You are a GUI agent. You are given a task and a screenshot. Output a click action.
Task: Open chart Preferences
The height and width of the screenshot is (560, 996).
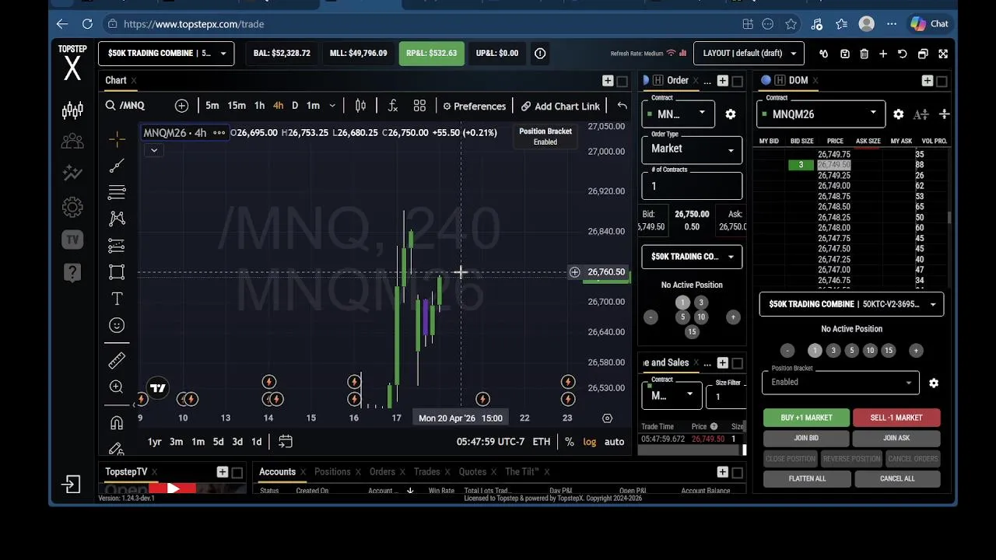pos(474,106)
